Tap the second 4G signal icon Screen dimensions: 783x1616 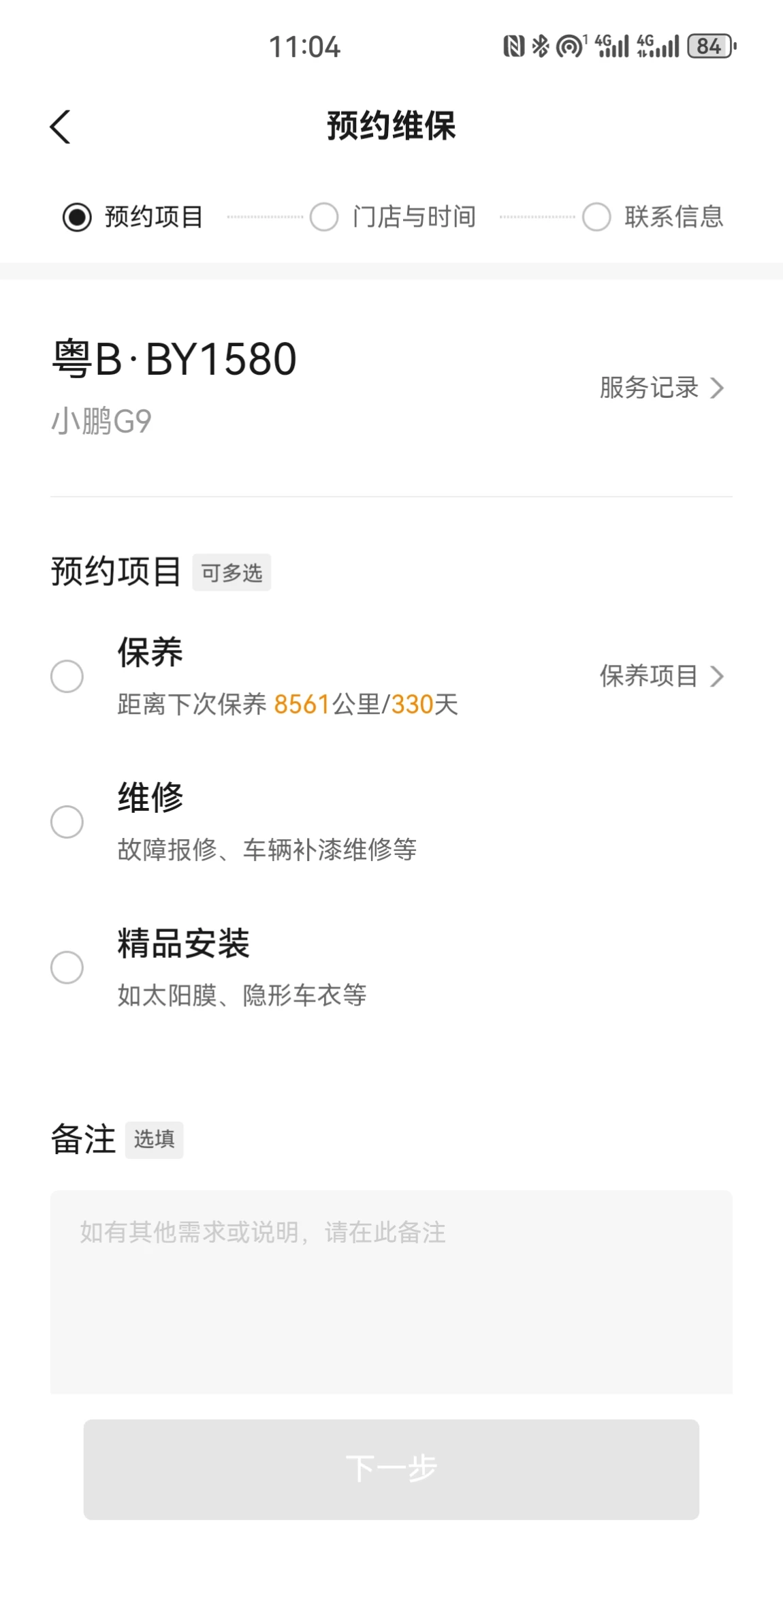(658, 46)
